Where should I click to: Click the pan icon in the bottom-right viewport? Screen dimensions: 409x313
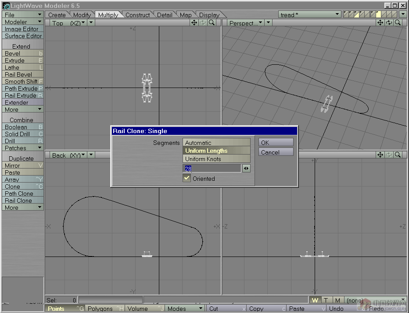point(380,155)
